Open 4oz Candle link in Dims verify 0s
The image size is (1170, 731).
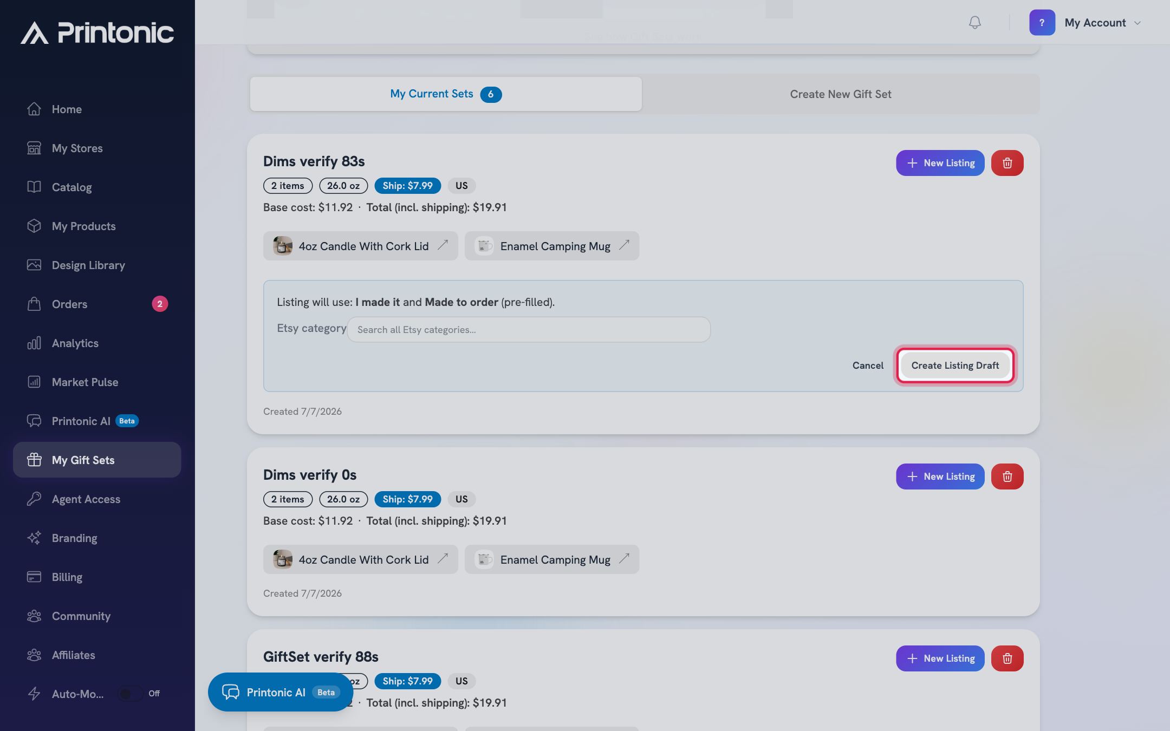pos(361,559)
